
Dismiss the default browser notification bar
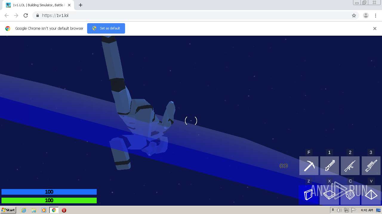coord(375,29)
